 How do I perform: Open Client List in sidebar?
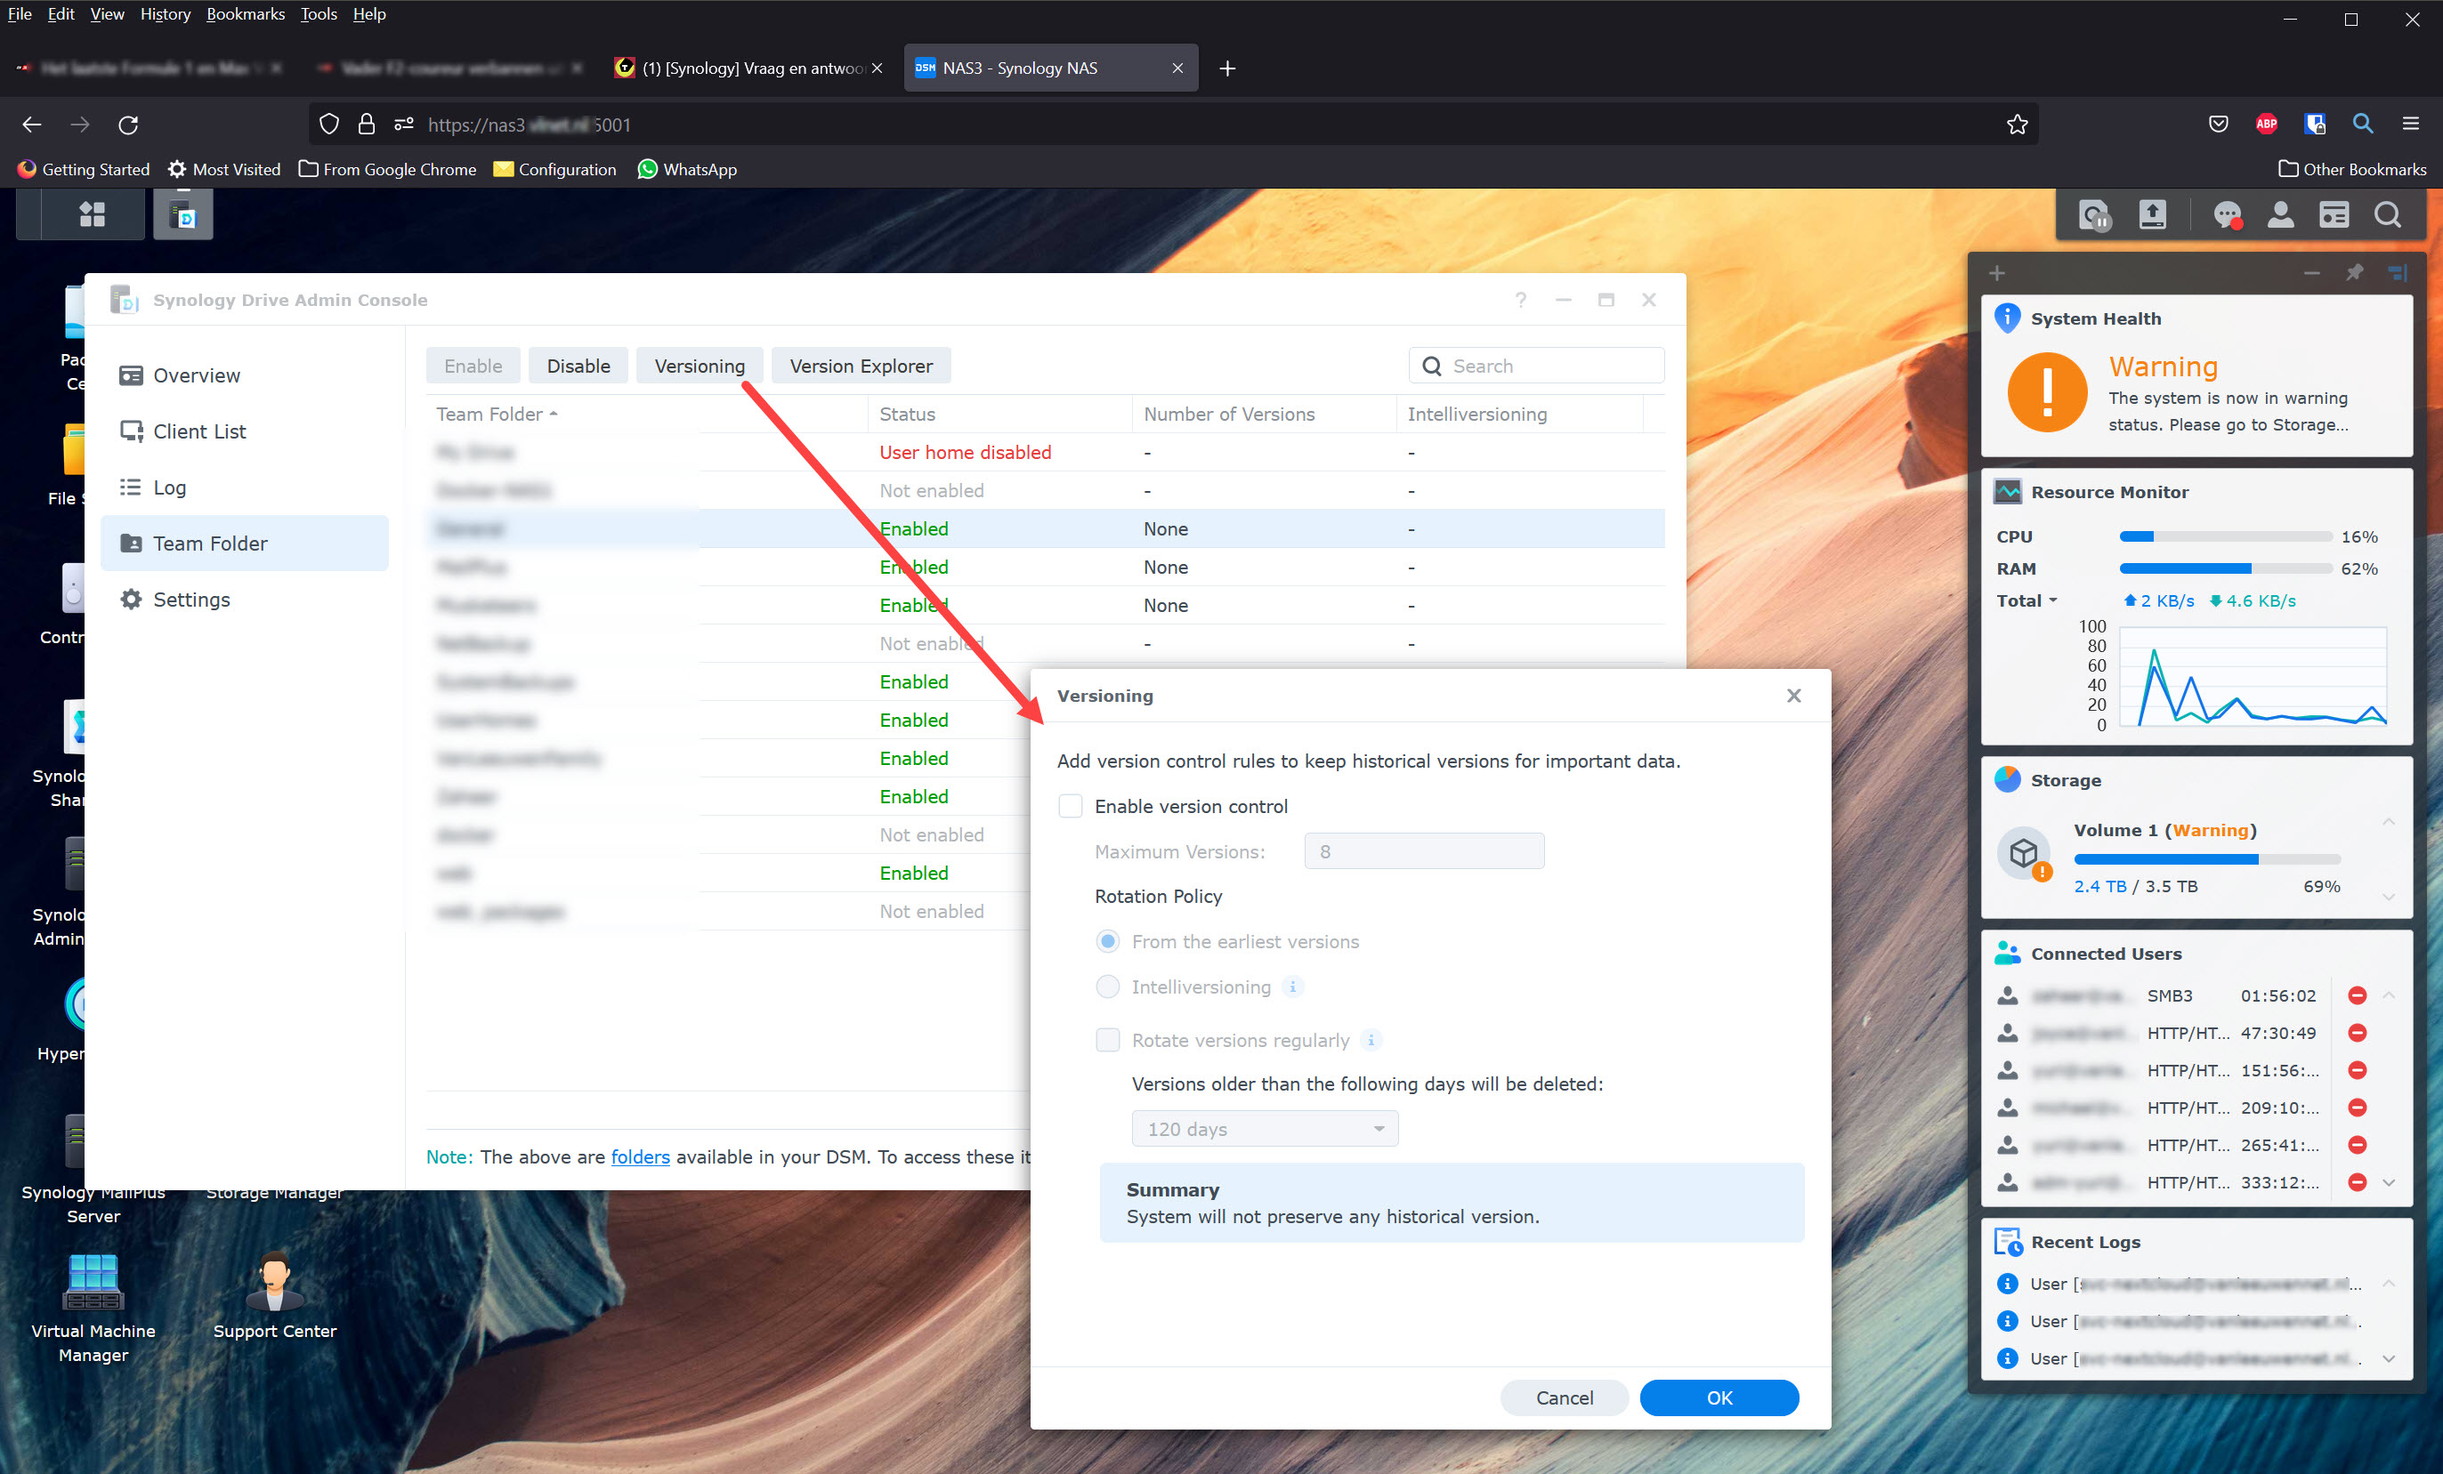click(x=244, y=431)
